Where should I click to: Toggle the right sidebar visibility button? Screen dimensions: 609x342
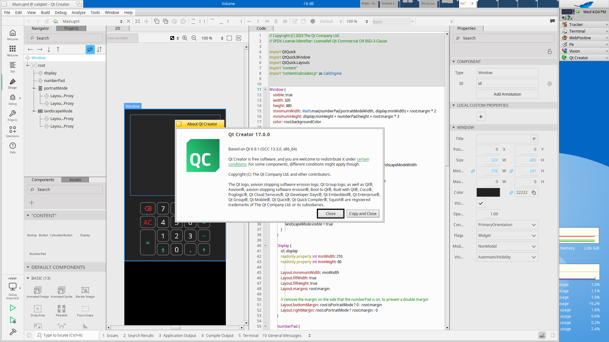click(x=553, y=335)
